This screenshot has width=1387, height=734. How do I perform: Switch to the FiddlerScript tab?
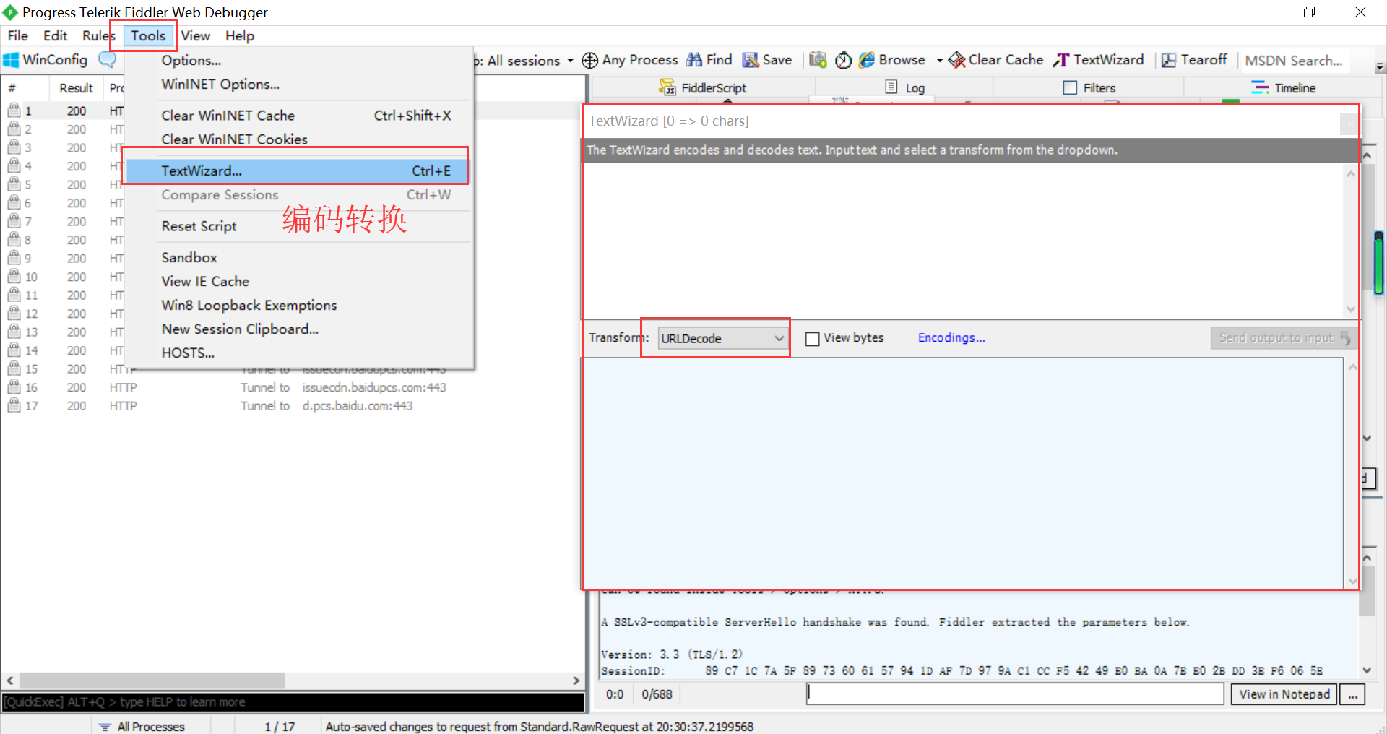704,87
